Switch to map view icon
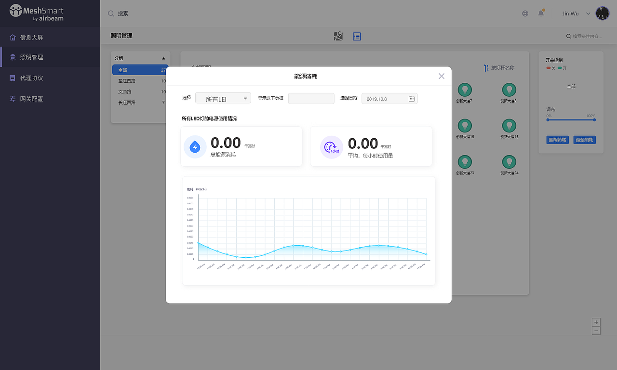The image size is (617, 370). click(x=338, y=36)
